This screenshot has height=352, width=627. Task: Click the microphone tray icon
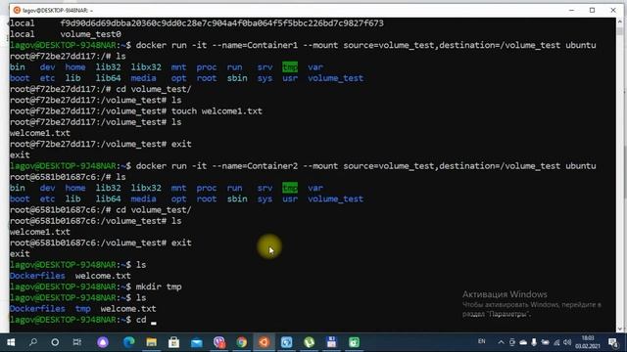534,342
